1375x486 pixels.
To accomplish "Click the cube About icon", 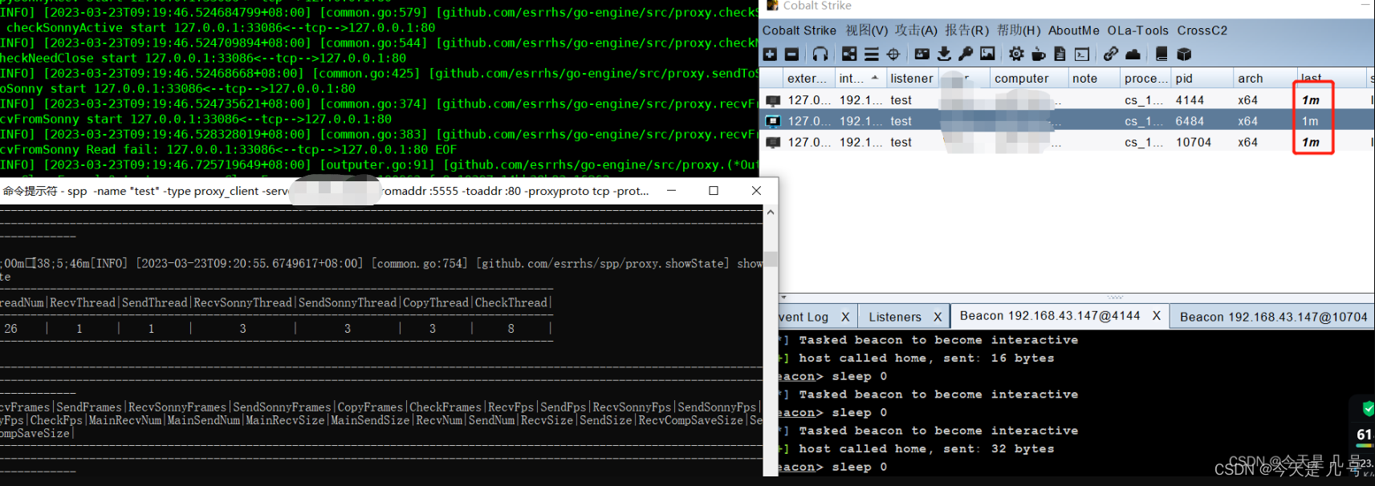I will 1184,54.
